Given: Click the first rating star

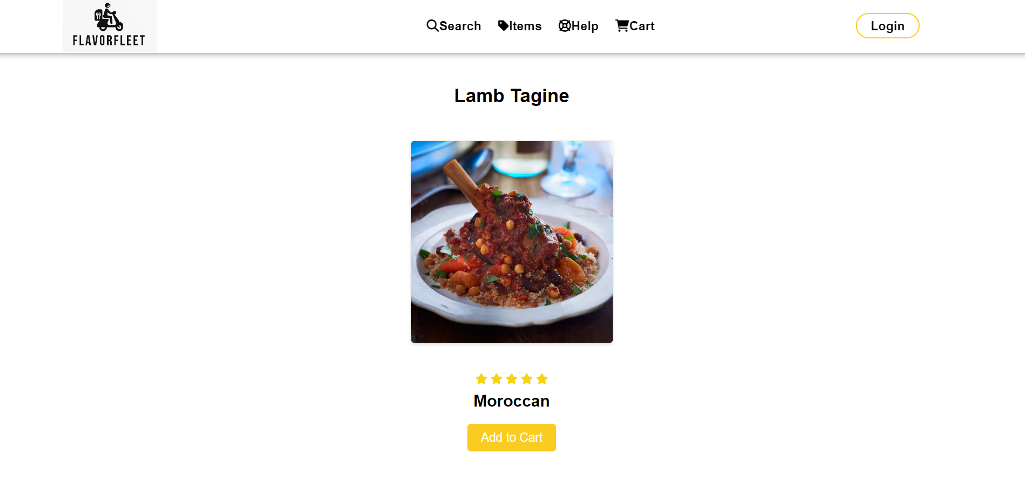Looking at the screenshot, I should coord(481,379).
